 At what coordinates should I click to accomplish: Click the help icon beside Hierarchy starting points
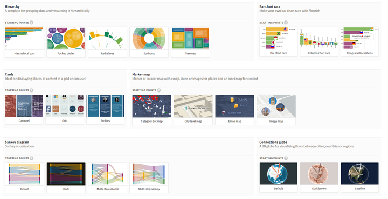pos(31,23)
